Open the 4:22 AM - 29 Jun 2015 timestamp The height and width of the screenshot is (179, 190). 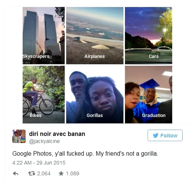(x=39, y=163)
